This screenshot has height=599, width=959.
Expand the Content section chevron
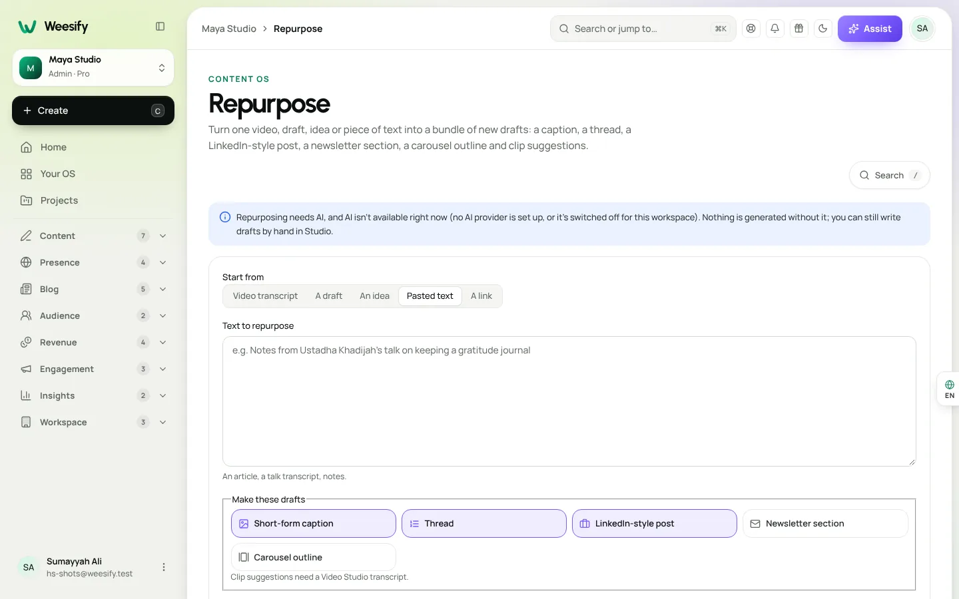pyautogui.click(x=162, y=236)
